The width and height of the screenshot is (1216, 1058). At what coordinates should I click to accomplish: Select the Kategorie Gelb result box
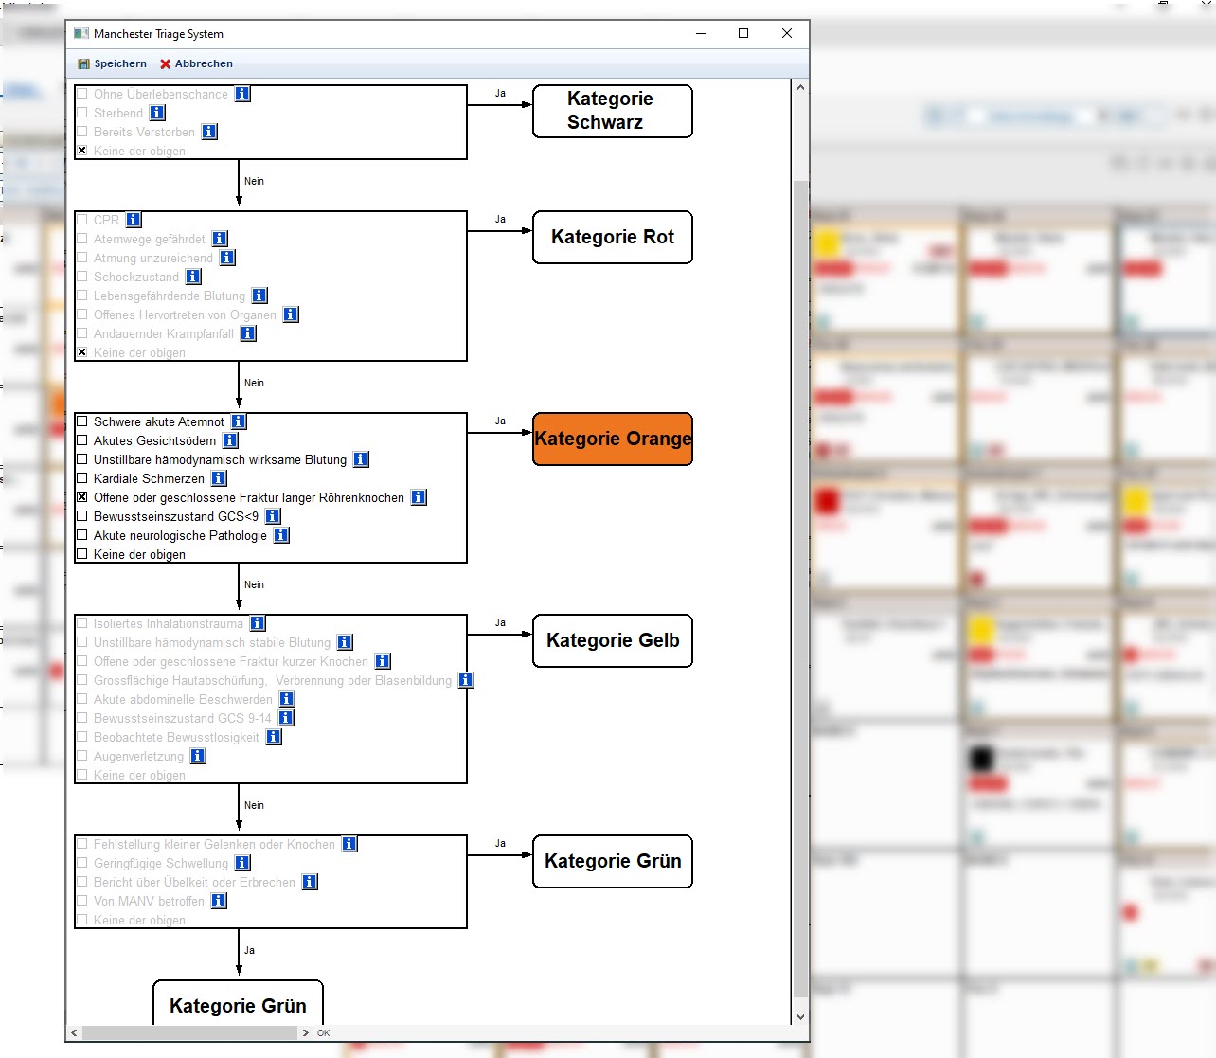(x=613, y=640)
